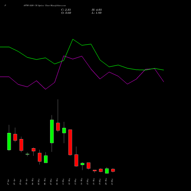The height and width of the screenshot is (191, 191).
Task: Click the '06 May' date label
Action: pos(45,181)
